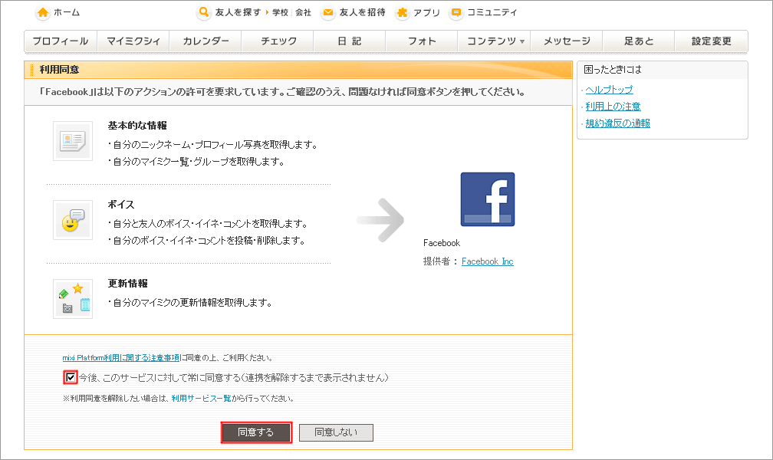Open mixi Platform利用に関する注意事項 link
Viewport: 773px width, 460px height.
121,358
